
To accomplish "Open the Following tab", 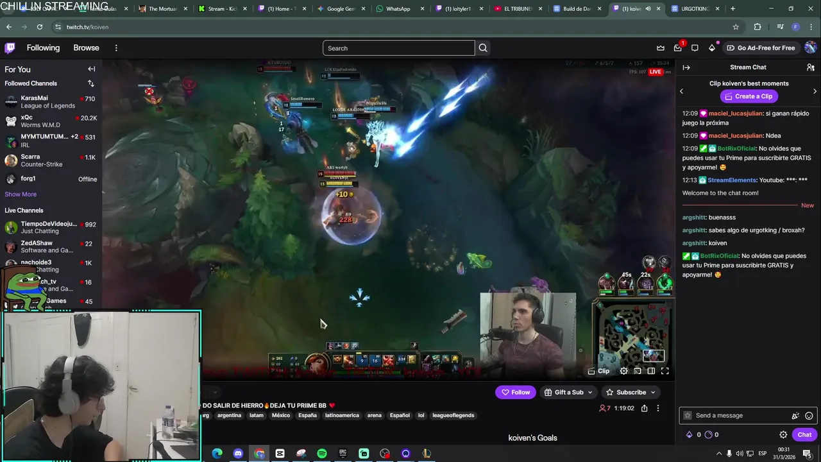I will (x=43, y=48).
